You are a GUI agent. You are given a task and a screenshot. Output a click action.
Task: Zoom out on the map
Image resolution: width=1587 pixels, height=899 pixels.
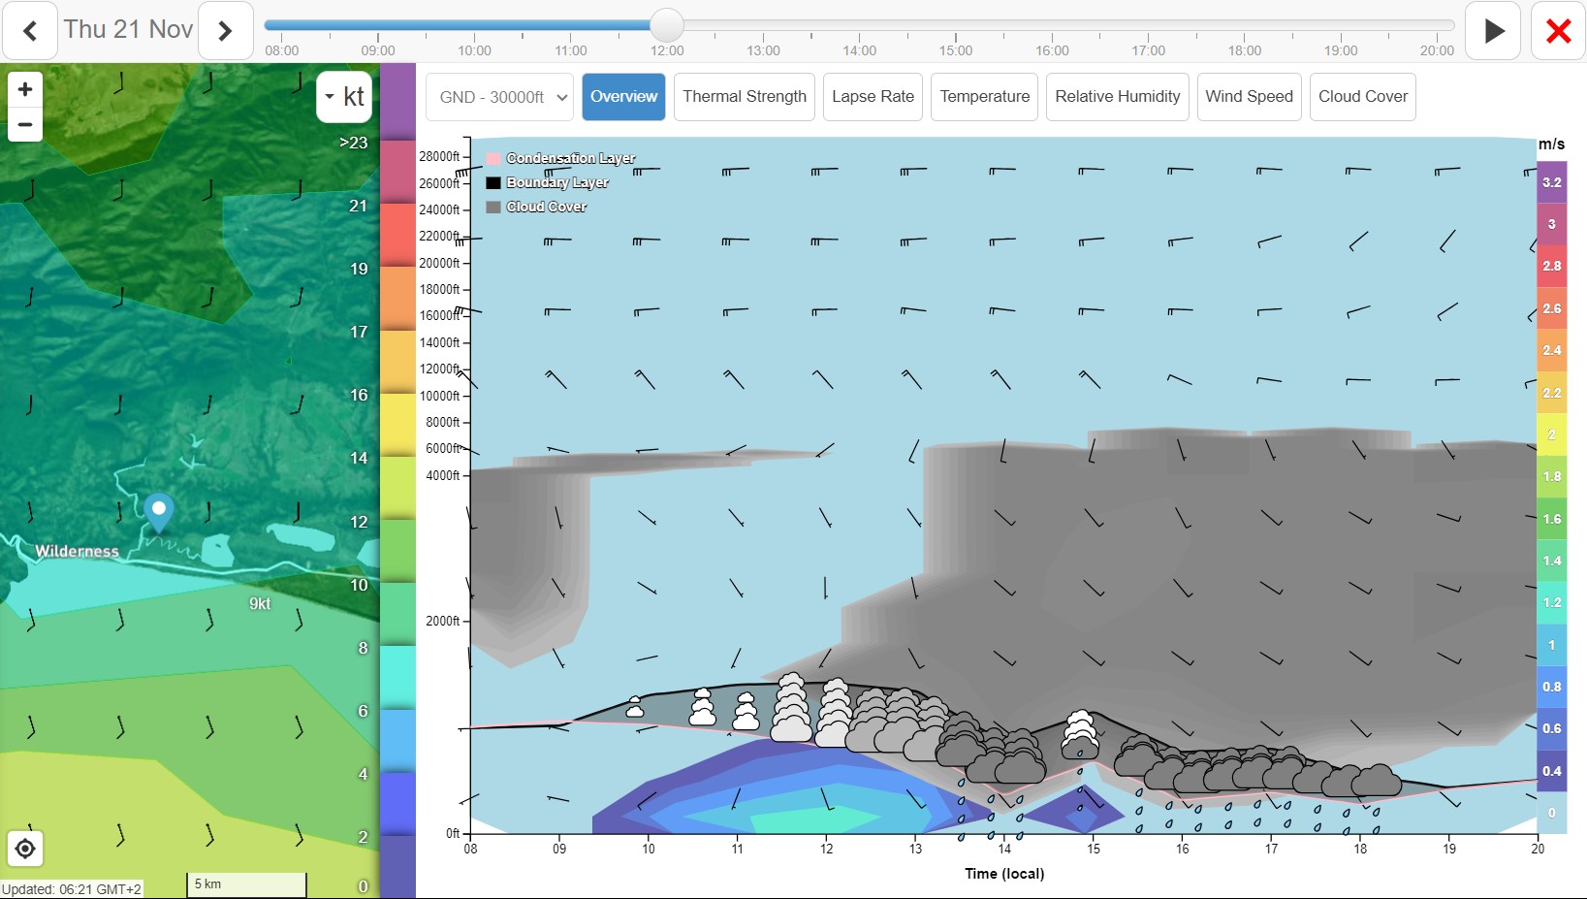click(25, 125)
